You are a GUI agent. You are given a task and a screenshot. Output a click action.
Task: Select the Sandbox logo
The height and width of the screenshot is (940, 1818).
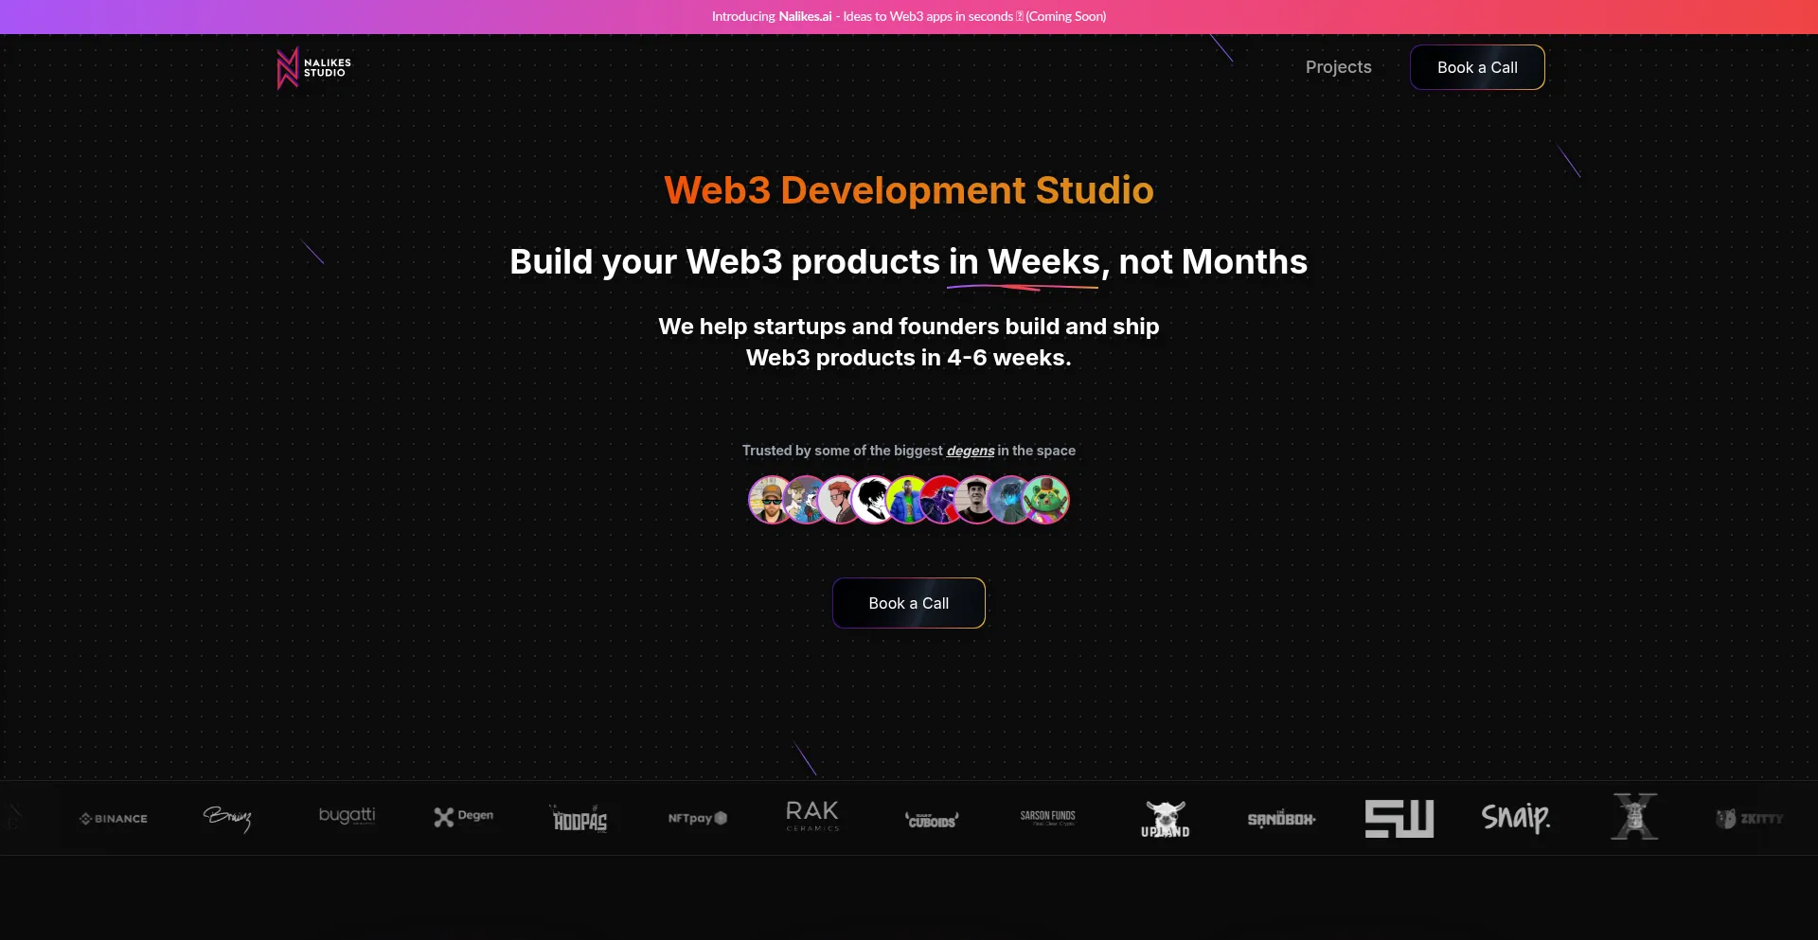1281,819
